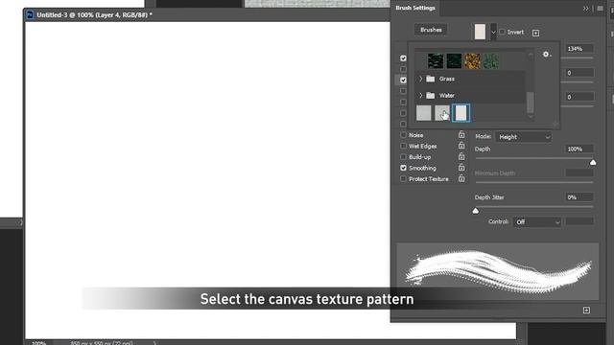Click the Depth Jitter field showing 0%
This screenshot has height=345, width=614.
tap(579, 197)
